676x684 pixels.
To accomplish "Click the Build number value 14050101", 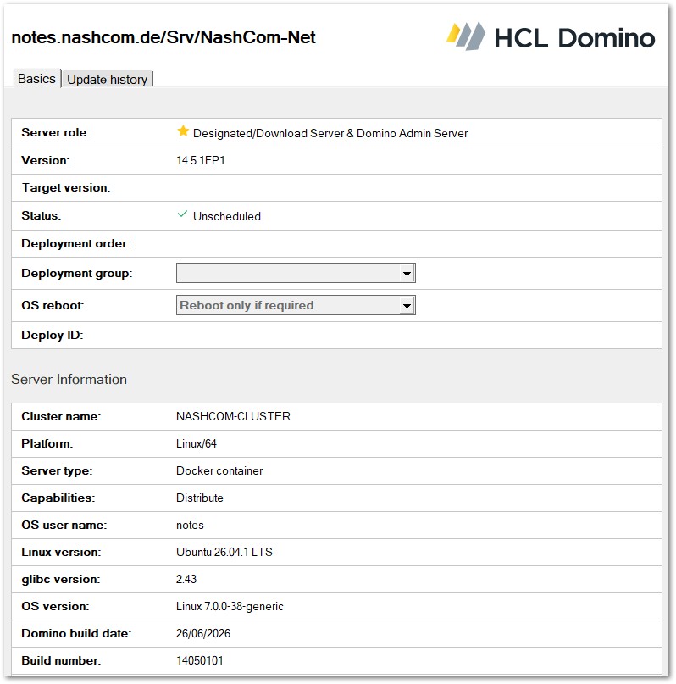I will coord(200,660).
